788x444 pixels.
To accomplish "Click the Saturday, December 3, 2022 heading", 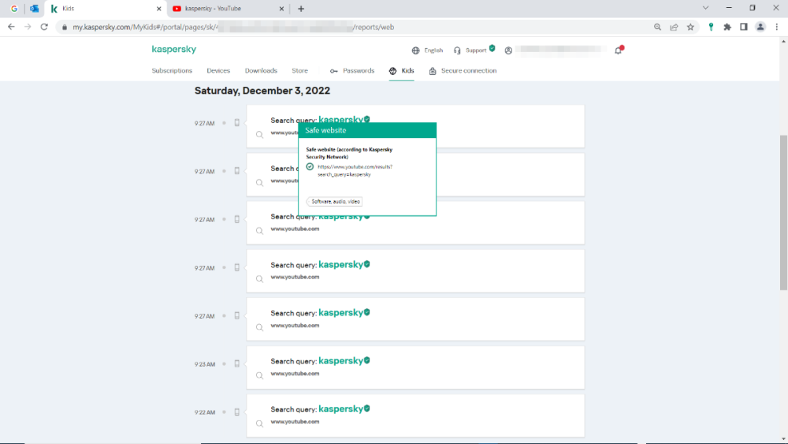I will pos(262,91).
